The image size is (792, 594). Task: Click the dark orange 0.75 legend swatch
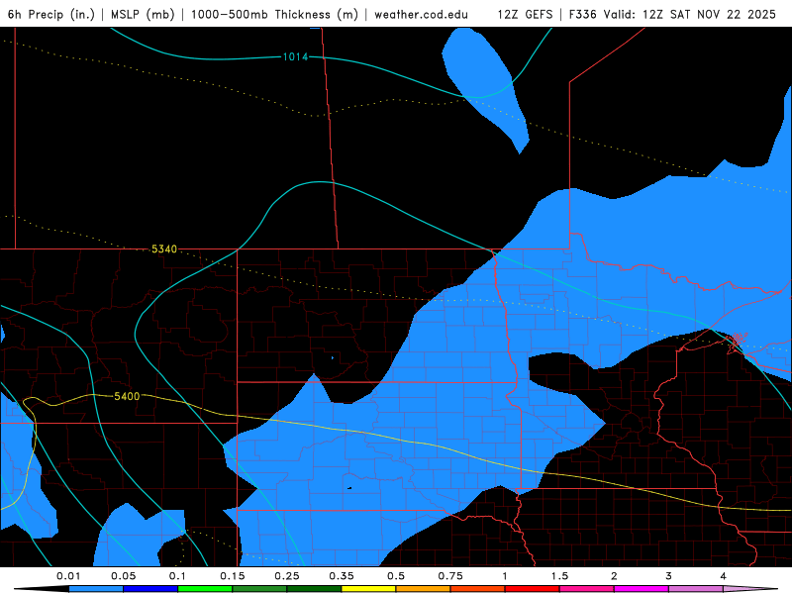(x=478, y=589)
